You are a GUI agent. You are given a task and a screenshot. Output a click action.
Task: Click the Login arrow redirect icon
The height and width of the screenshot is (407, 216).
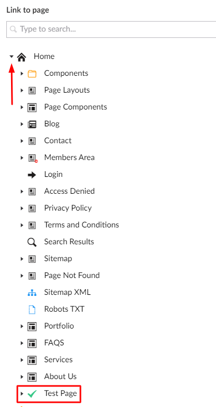pyautogui.click(x=32, y=175)
